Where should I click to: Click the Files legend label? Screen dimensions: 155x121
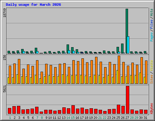coord(151,24)
